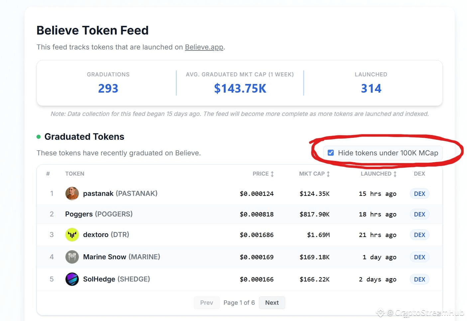Sort table by LAUNCHED arrow icon
The height and width of the screenshot is (321, 467).
pyautogui.click(x=395, y=174)
